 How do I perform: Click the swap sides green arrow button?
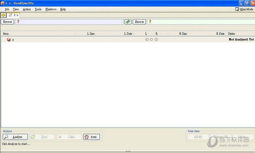[x=128, y=22]
